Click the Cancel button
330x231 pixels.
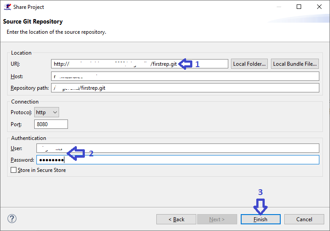(304, 219)
